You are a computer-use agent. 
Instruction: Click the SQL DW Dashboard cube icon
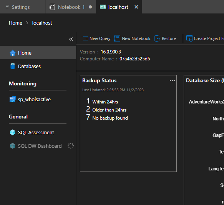[x=13, y=146]
